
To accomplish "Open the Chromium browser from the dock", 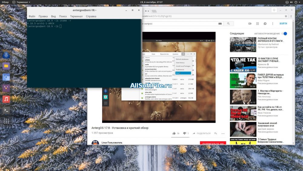I will pos(6,77).
